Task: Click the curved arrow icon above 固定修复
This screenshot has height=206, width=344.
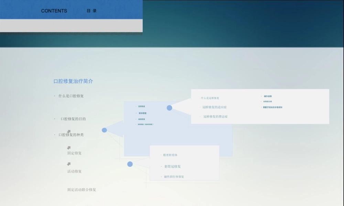Action: (69, 147)
